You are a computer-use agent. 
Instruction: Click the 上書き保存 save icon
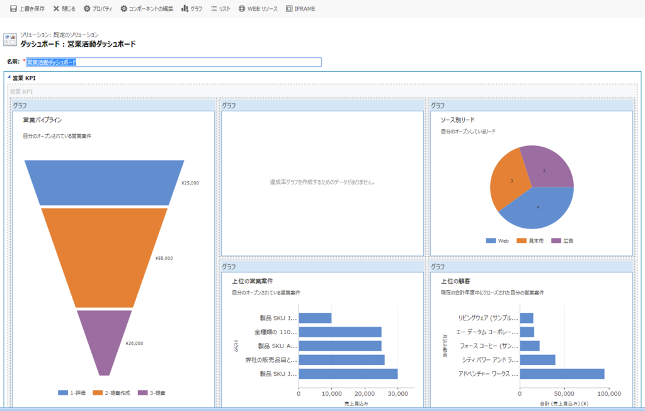pos(13,9)
